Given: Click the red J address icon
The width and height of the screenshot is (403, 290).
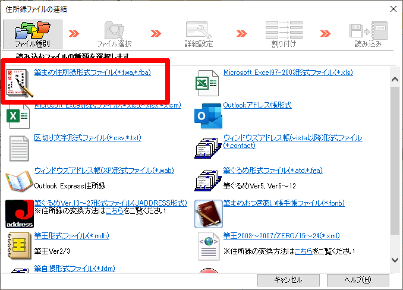Looking at the screenshot, I should click(20, 214).
